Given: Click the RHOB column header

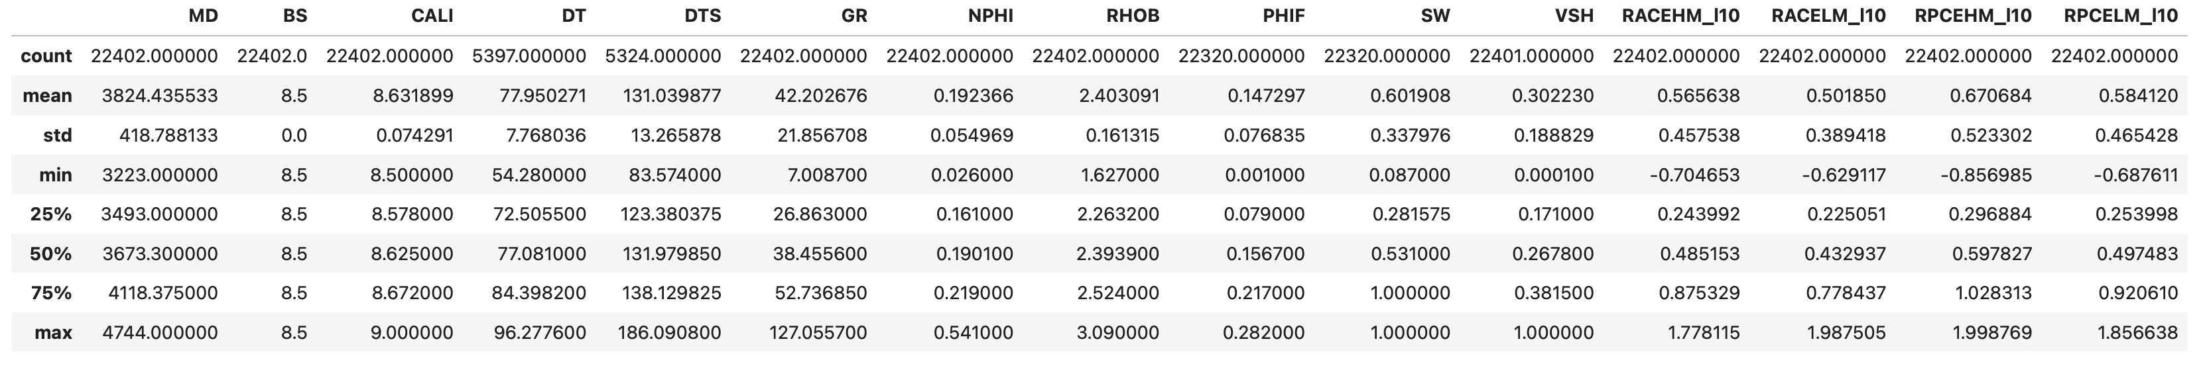Looking at the screenshot, I should [1133, 17].
